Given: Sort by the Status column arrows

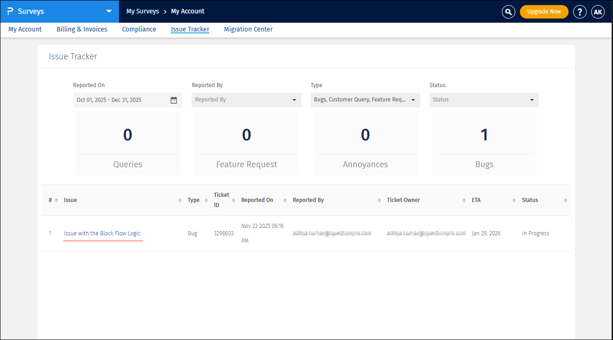Looking at the screenshot, I should click(565, 200).
